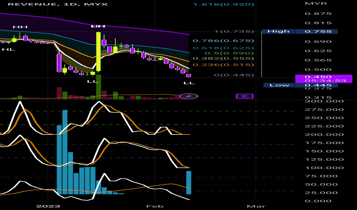The width and height of the screenshot is (357, 210).
Task: Select the 0.236(0.515) Fibonacci level
Action: point(223,65)
